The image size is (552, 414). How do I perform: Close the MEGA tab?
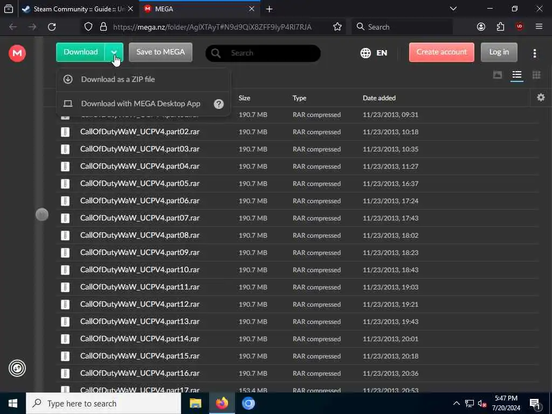pos(252,9)
